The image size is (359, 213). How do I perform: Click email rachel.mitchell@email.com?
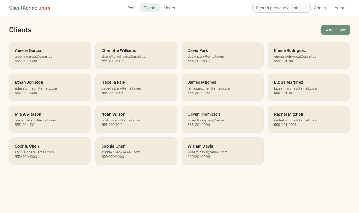point(295,120)
